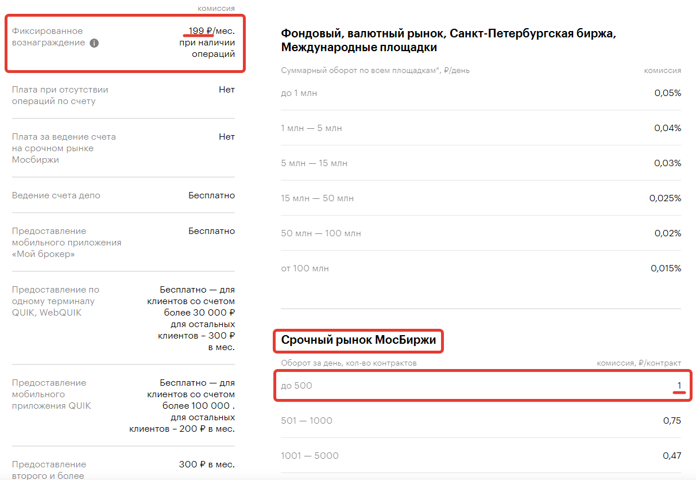The width and height of the screenshot is (696, 480).
Task: Click the 0,75 commission per contract value
Action: coord(672,421)
